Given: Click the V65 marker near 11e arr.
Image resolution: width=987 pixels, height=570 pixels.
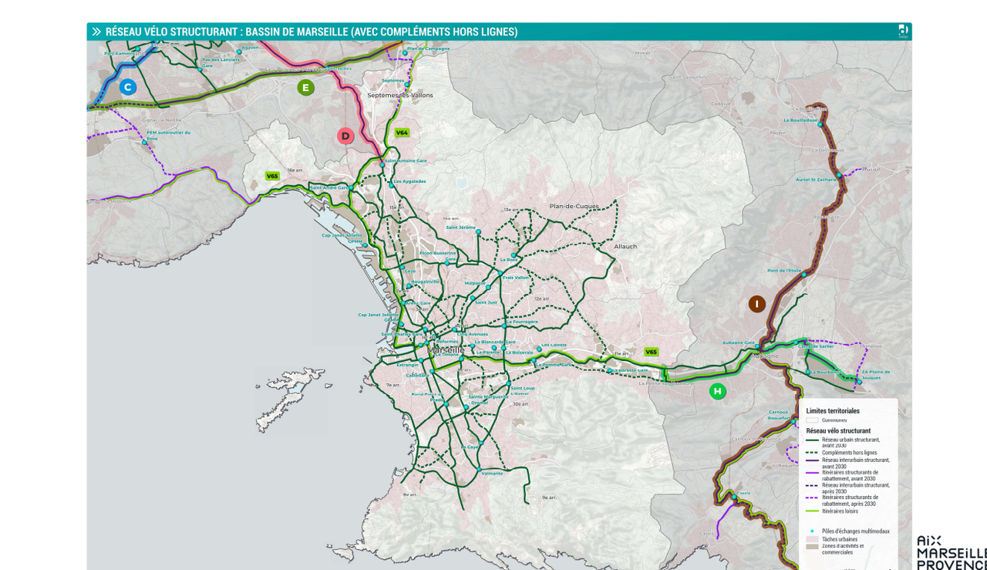Looking at the screenshot, I should pyautogui.click(x=652, y=352).
